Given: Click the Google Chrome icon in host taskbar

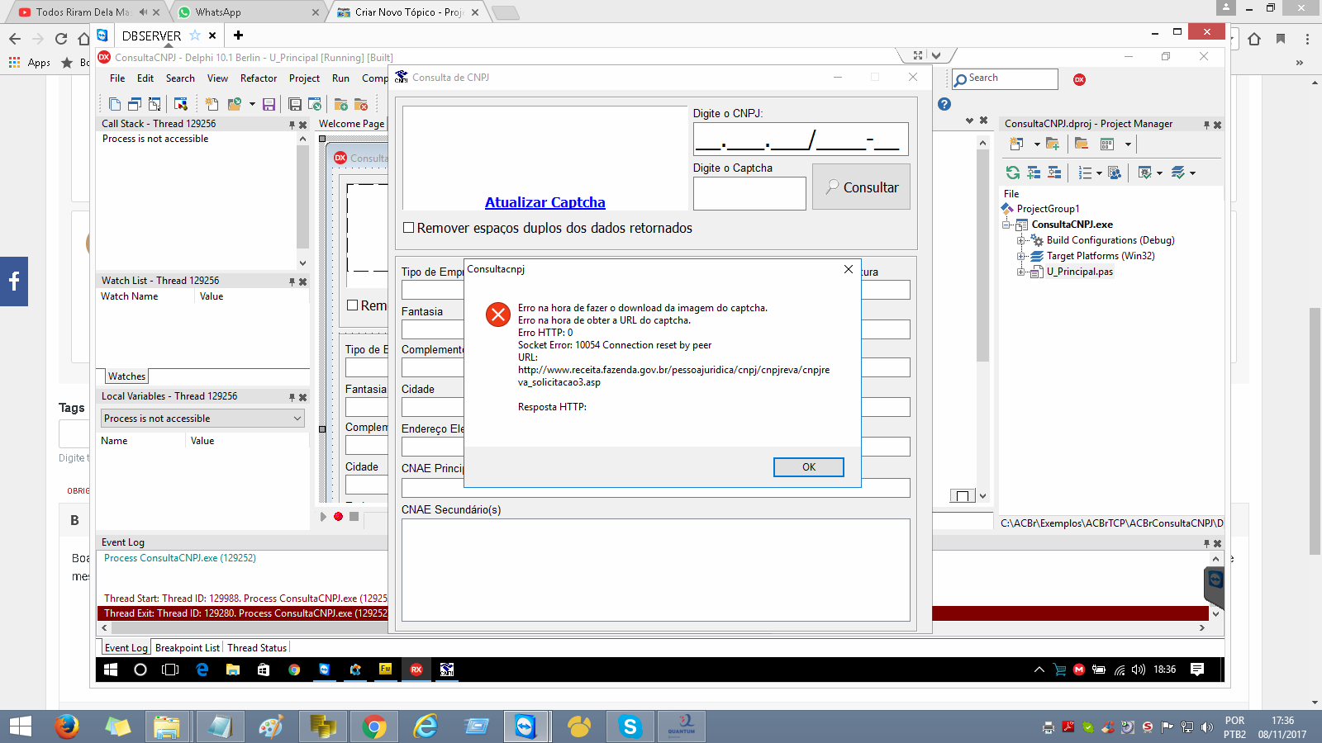Looking at the screenshot, I should 373,726.
